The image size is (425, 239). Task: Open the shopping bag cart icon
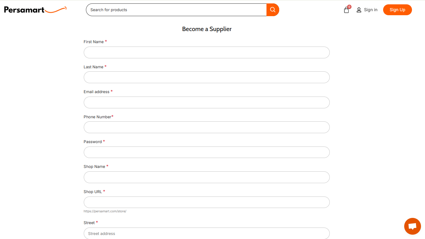(x=346, y=10)
